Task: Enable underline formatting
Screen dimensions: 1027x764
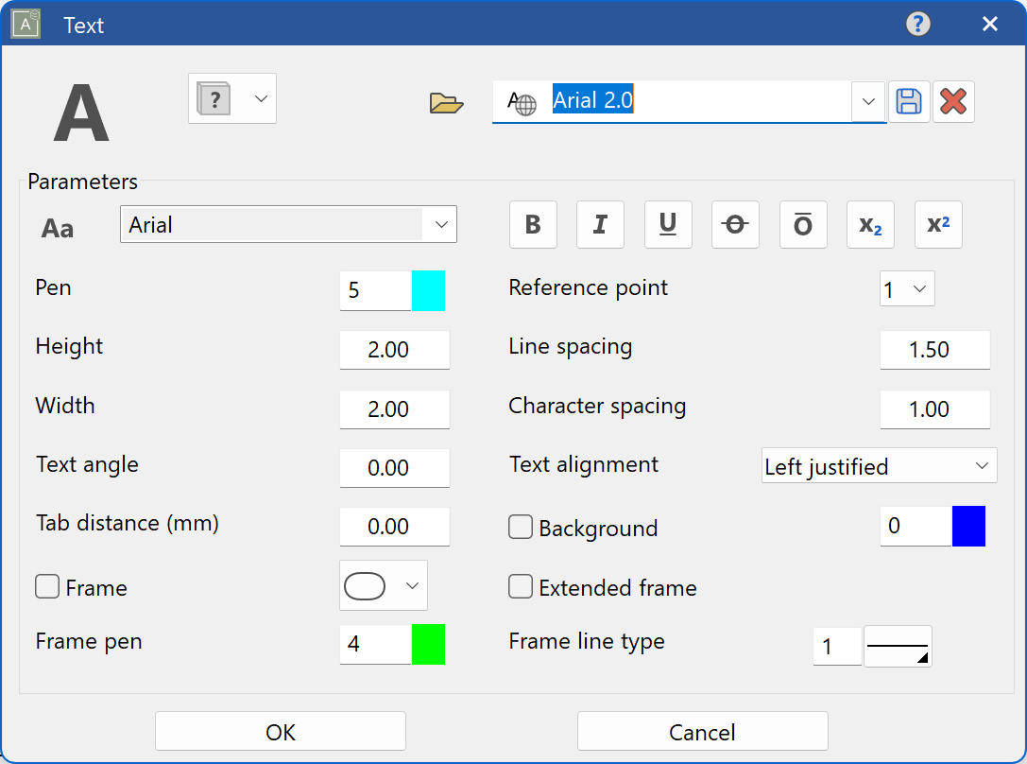Action: coord(668,224)
